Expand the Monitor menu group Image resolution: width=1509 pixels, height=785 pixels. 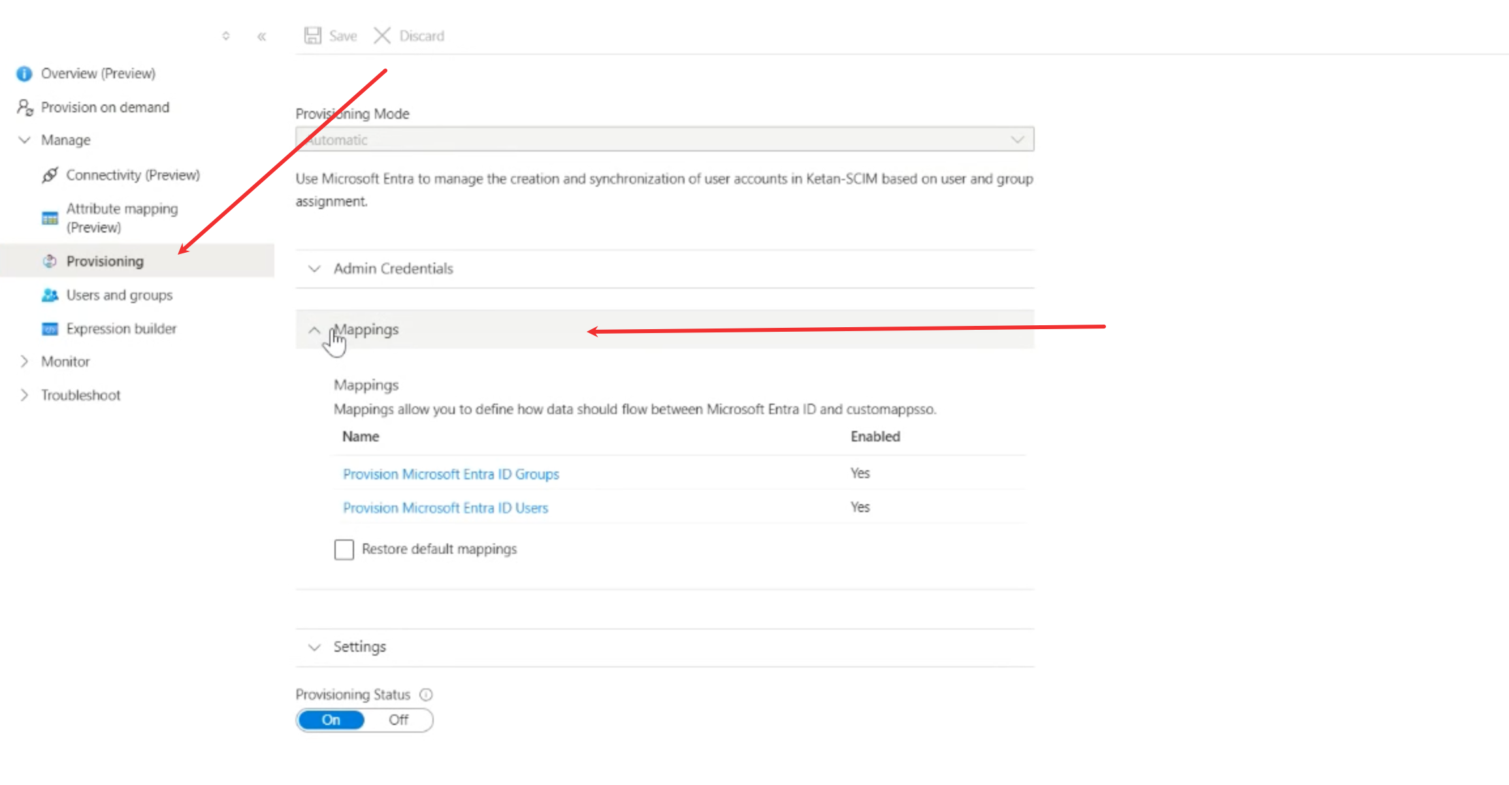65,361
